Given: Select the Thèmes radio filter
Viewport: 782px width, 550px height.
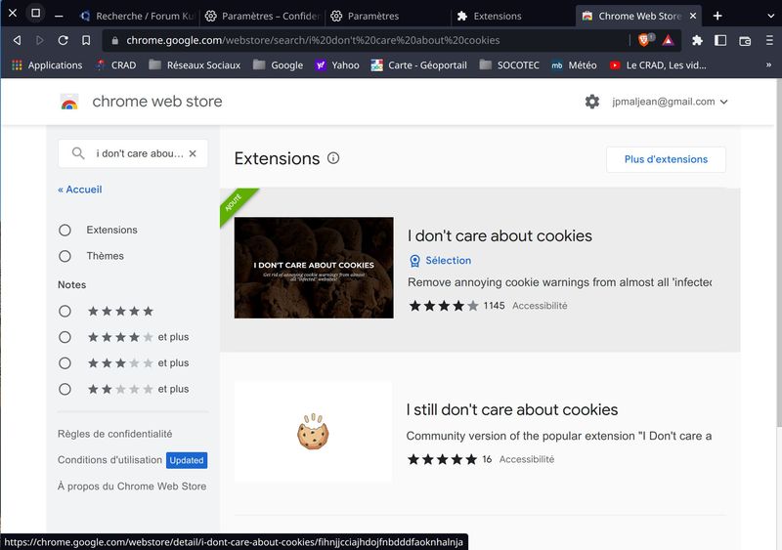Looking at the screenshot, I should (65, 256).
